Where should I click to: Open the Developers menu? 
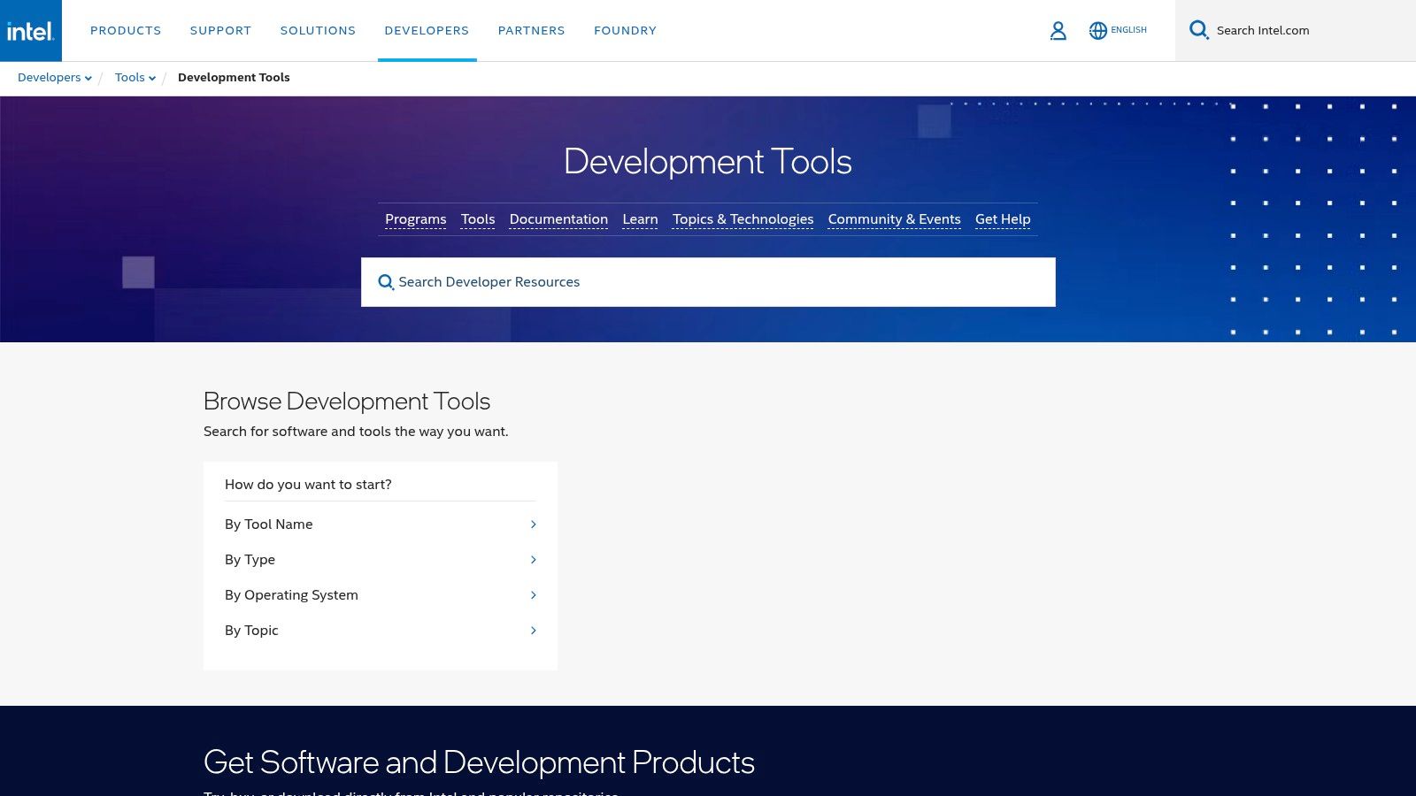[427, 30]
